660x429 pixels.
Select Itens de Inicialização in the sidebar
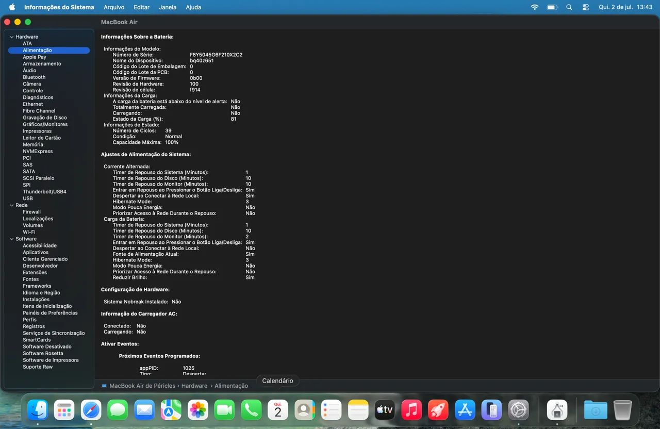47,306
